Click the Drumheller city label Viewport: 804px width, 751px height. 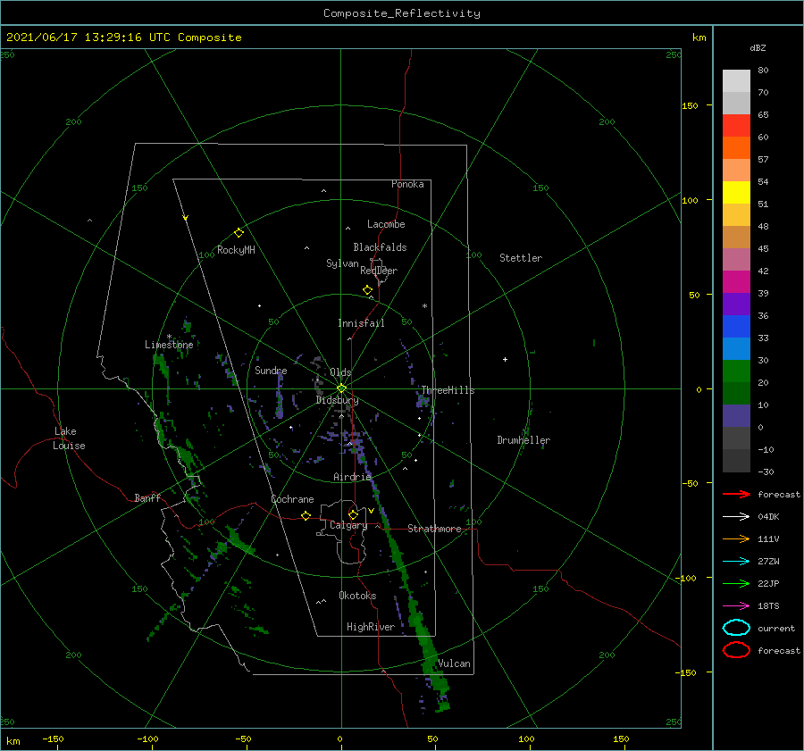(x=523, y=440)
